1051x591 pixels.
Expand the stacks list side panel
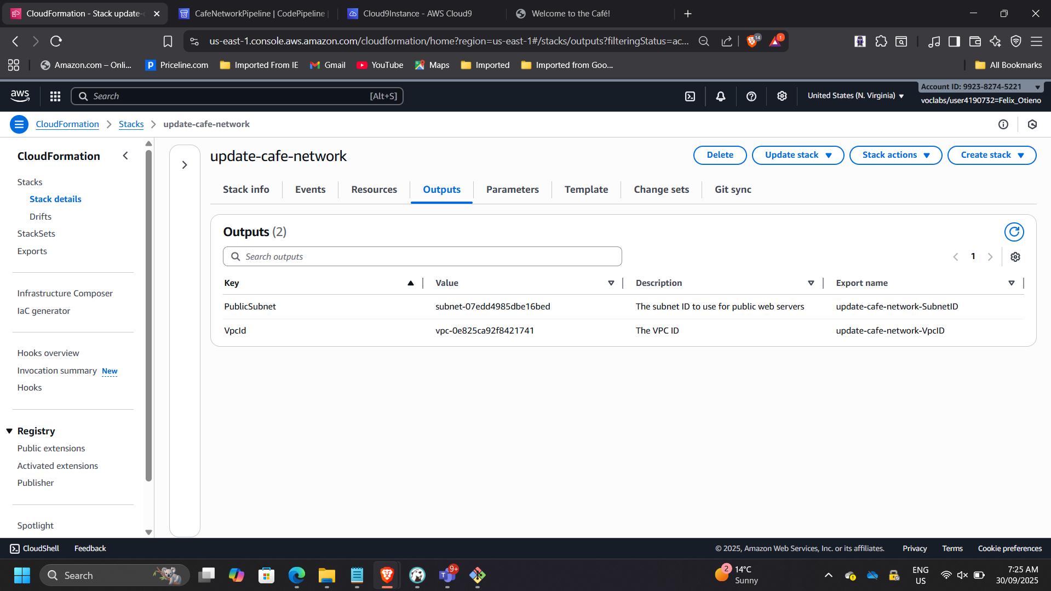coord(185,165)
